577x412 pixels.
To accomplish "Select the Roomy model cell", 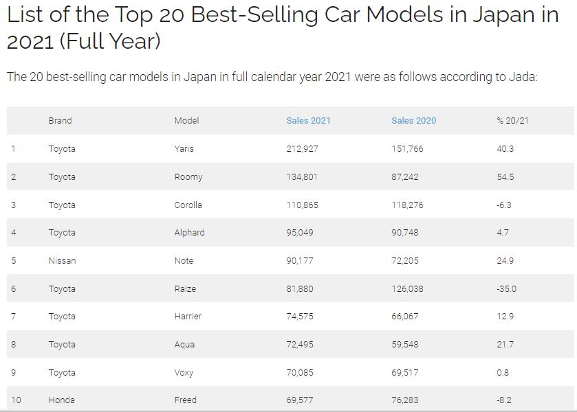I will [x=188, y=176].
